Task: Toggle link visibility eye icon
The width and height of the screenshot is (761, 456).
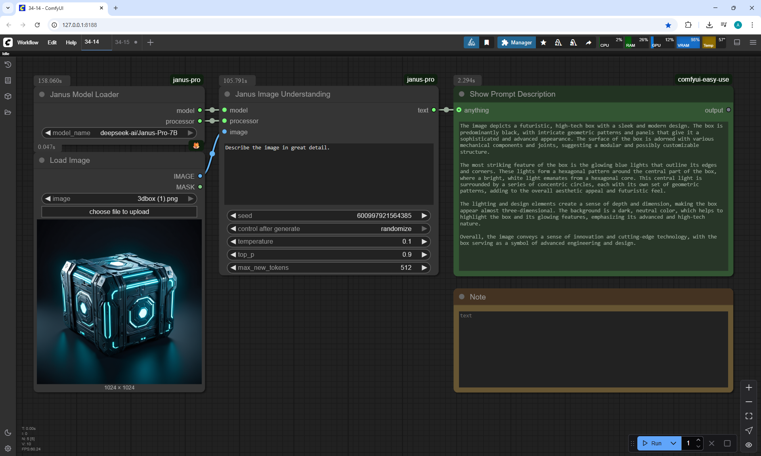Action: 749,445
